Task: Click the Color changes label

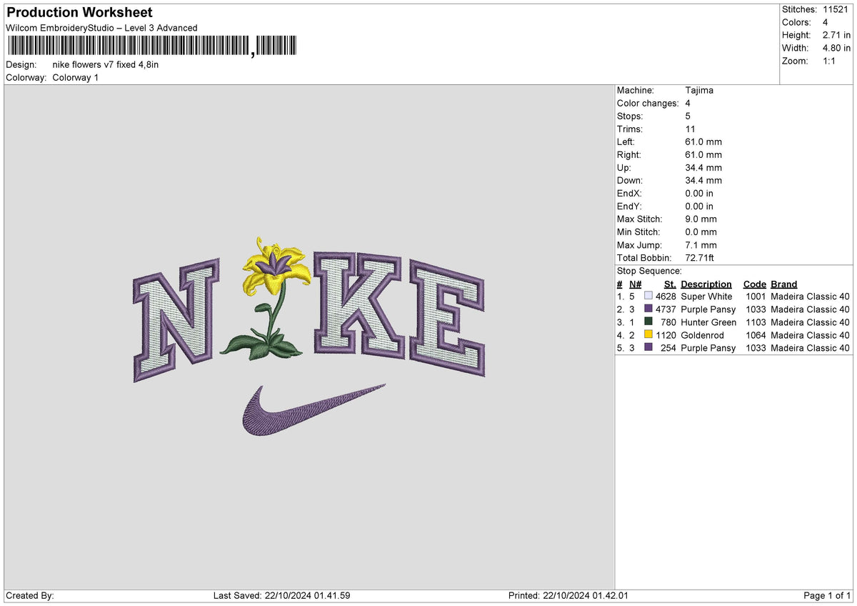Action: (x=648, y=104)
